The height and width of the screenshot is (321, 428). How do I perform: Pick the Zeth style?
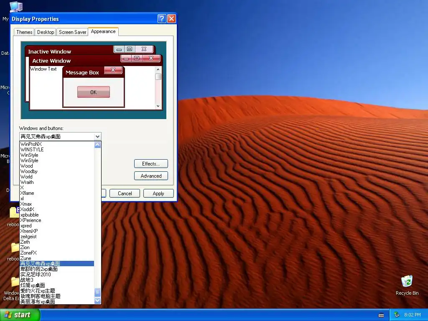coord(57,242)
